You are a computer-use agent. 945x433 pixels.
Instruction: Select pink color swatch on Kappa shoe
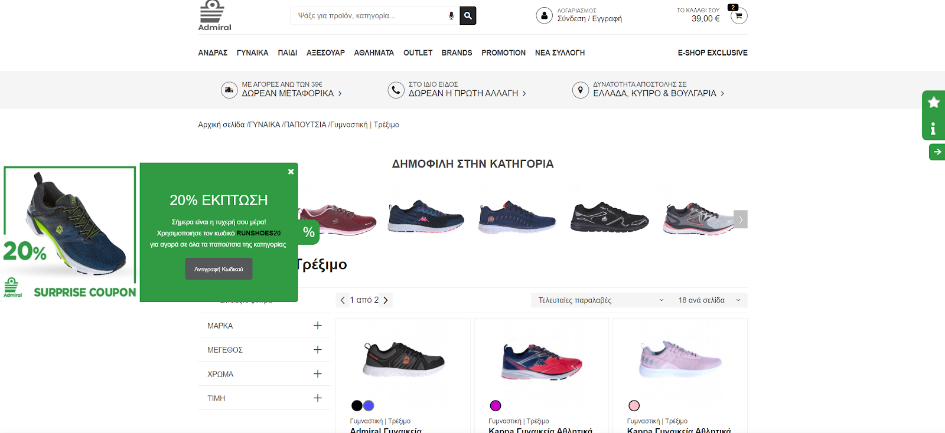[634, 405]
